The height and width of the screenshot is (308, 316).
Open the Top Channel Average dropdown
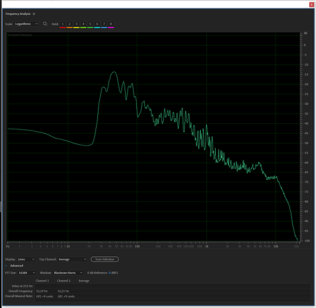coord(72,259)
